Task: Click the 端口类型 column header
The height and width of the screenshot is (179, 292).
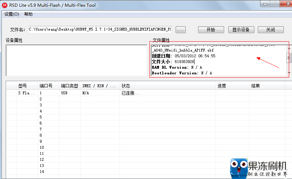Action: coord(69,86)
